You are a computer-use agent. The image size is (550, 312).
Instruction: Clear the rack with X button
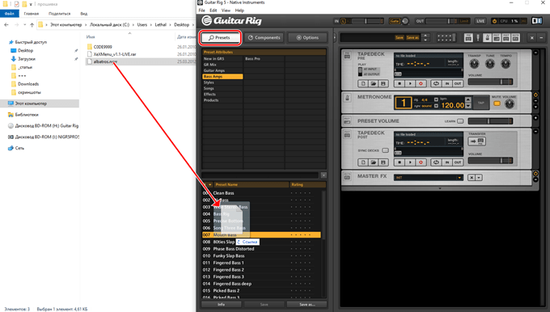(x=531, y=38)
